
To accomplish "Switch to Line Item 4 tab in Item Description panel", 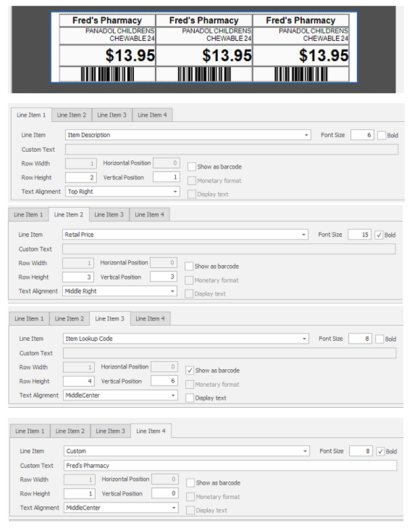I will [152, 115].
